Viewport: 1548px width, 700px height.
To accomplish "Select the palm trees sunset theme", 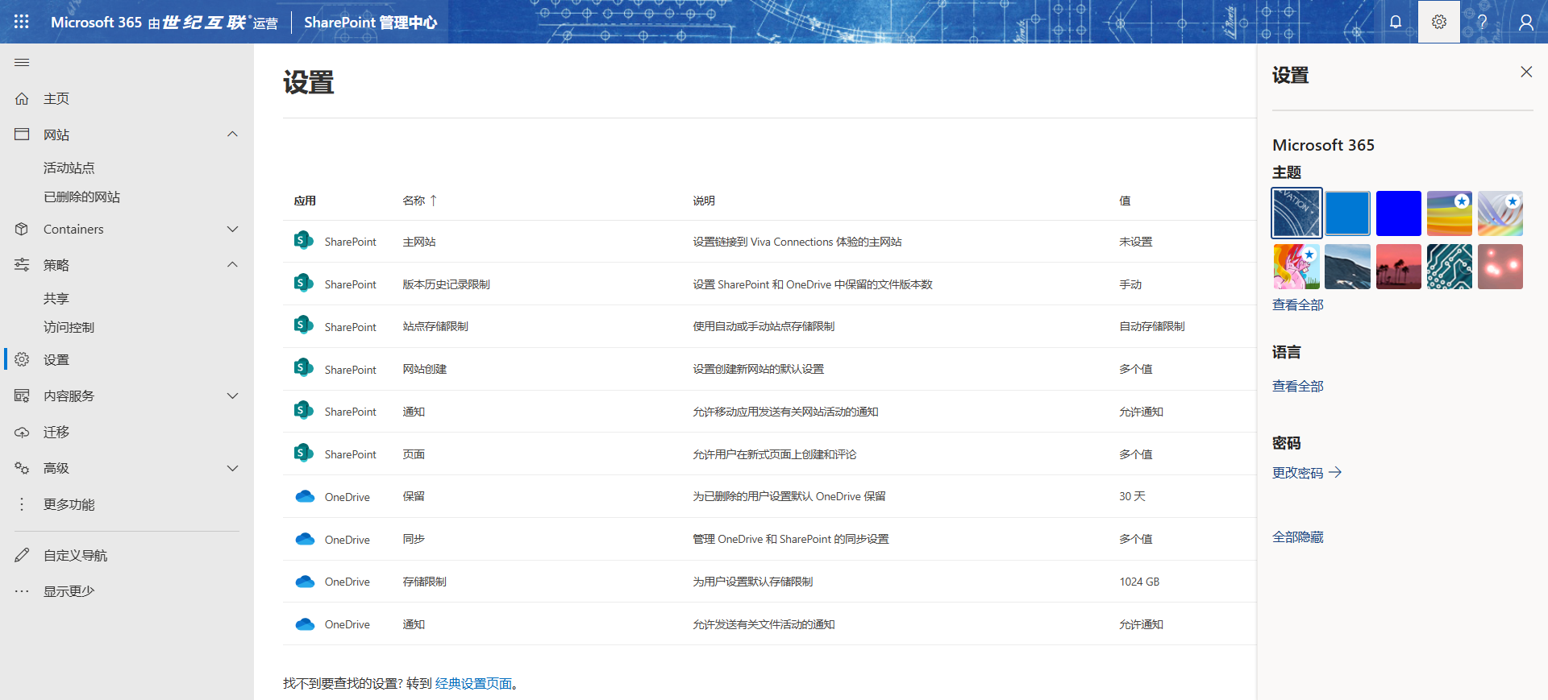I will tap(1398, 267).
